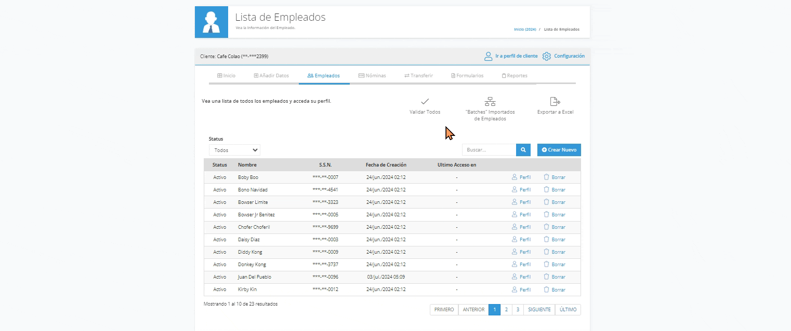Jump to ÚLTIMO page

point(568,310)
